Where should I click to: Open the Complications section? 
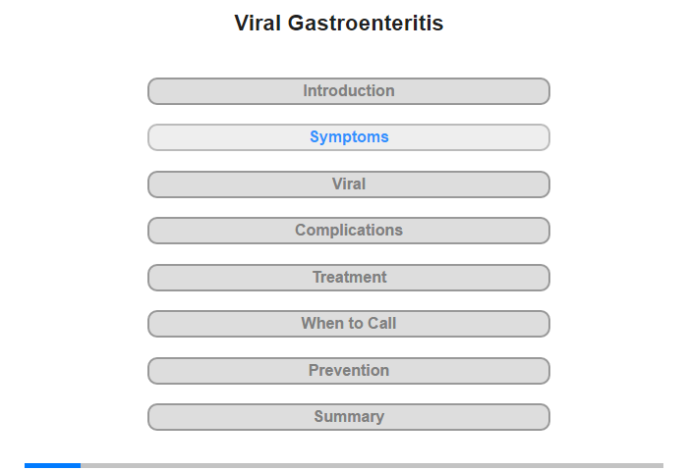[348, 231]
